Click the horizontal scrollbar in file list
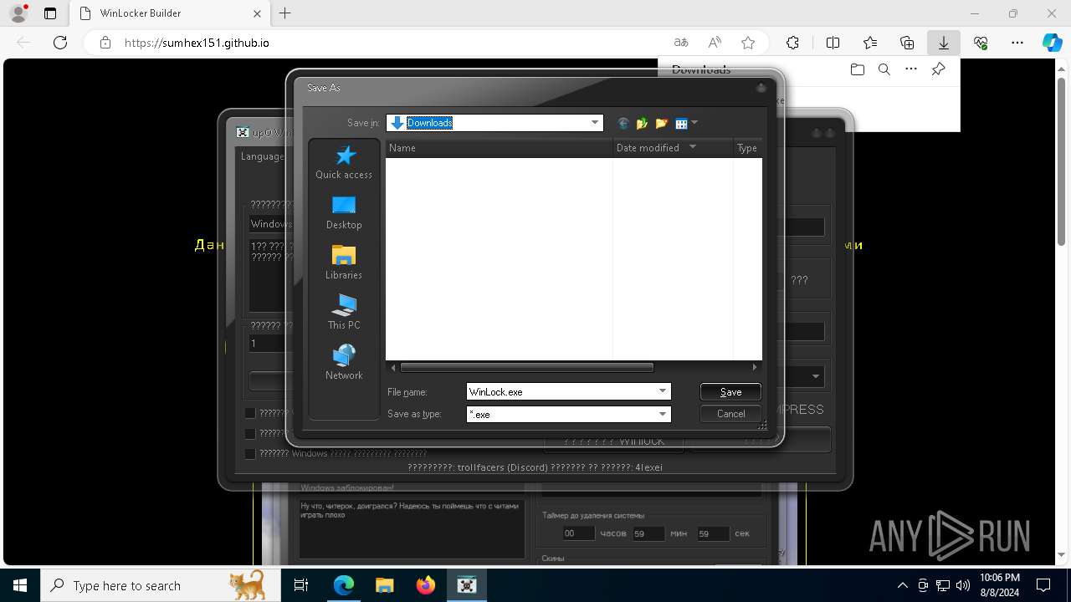The width and height of the screenshot is (1071, 602). [526, 367]
